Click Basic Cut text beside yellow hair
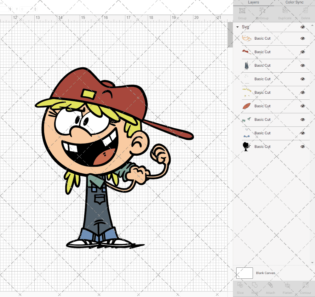The width and height of the screenshot is (315, 297). click(262, 92)
